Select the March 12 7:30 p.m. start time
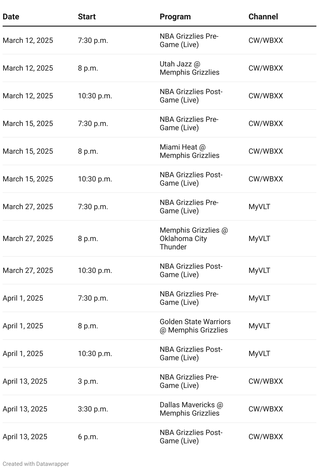The image size is (319, 470). (x=93, y=41)
